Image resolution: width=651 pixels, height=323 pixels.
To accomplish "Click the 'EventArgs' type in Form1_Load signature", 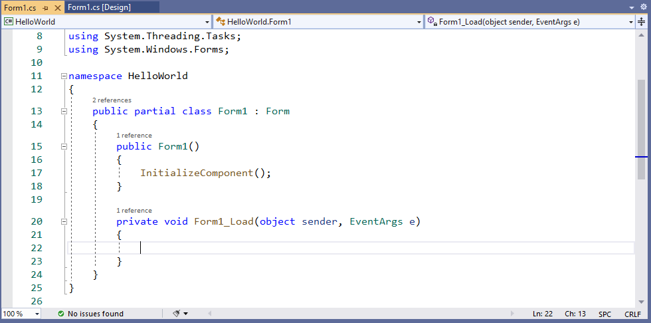I will tap(376, 222).
